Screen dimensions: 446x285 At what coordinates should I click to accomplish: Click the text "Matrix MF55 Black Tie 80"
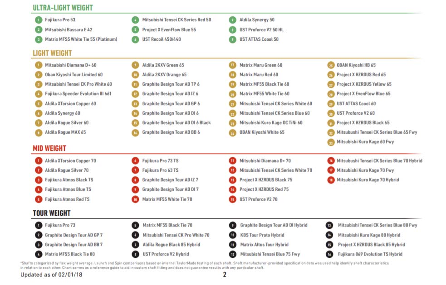click(70, 254)
